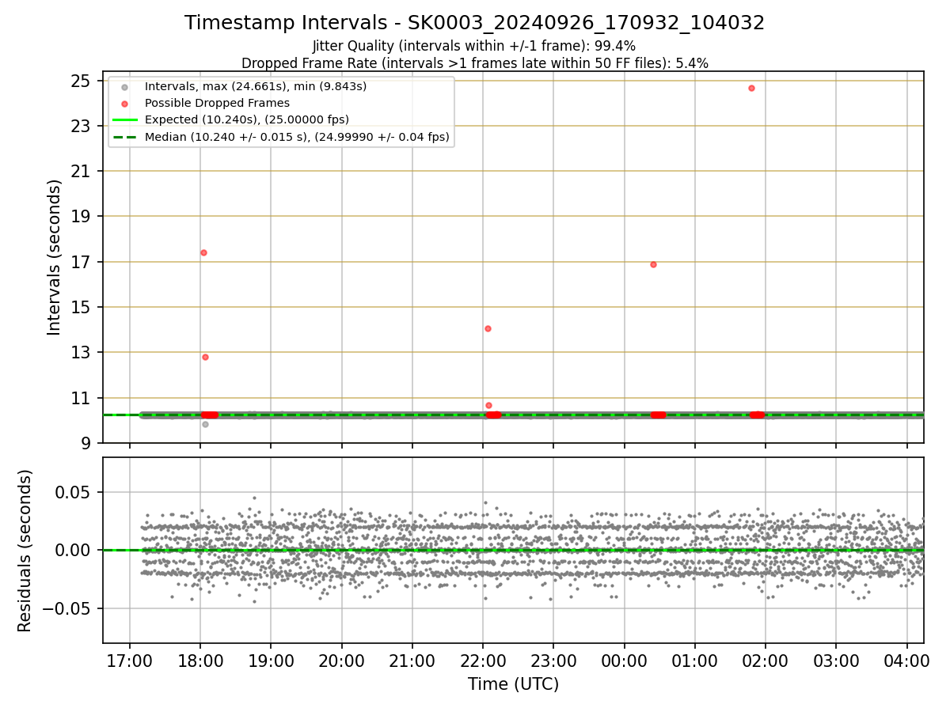Select the 'Expected (10.240s), (25.00000 fps)' legend text
The width and height of the screenshot is (950, 712).
pos(247,119)
